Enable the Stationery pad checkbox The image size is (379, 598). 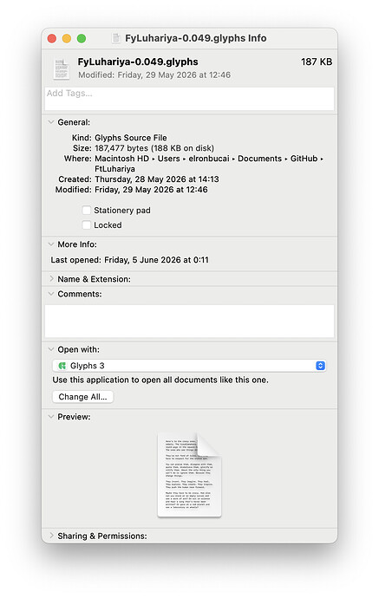(87, 210)
